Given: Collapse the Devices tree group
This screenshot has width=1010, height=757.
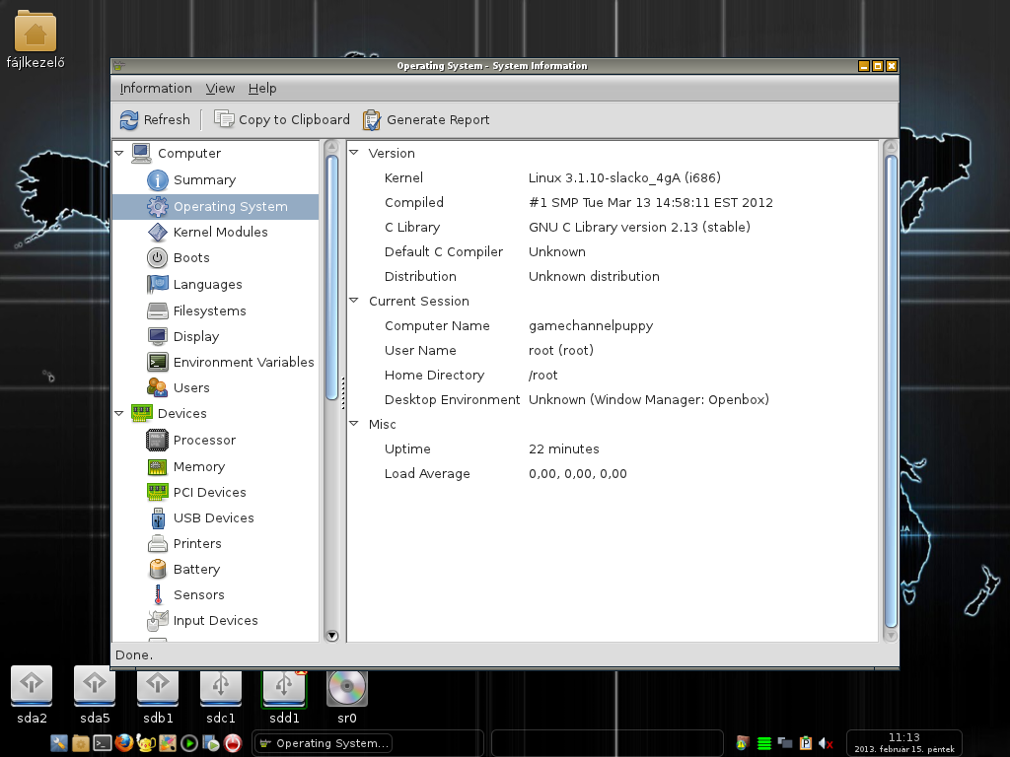Looking at the screenshot, I should 119,413.
